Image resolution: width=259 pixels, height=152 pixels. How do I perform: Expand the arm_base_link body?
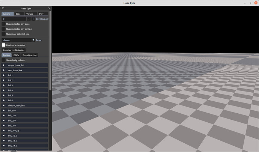pyautogui.click(x=25, y=70)
